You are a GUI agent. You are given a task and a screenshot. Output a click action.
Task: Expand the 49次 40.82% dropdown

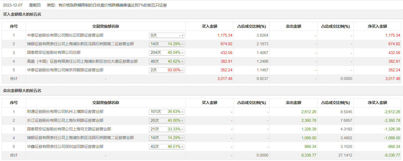[x=182, y=62]
